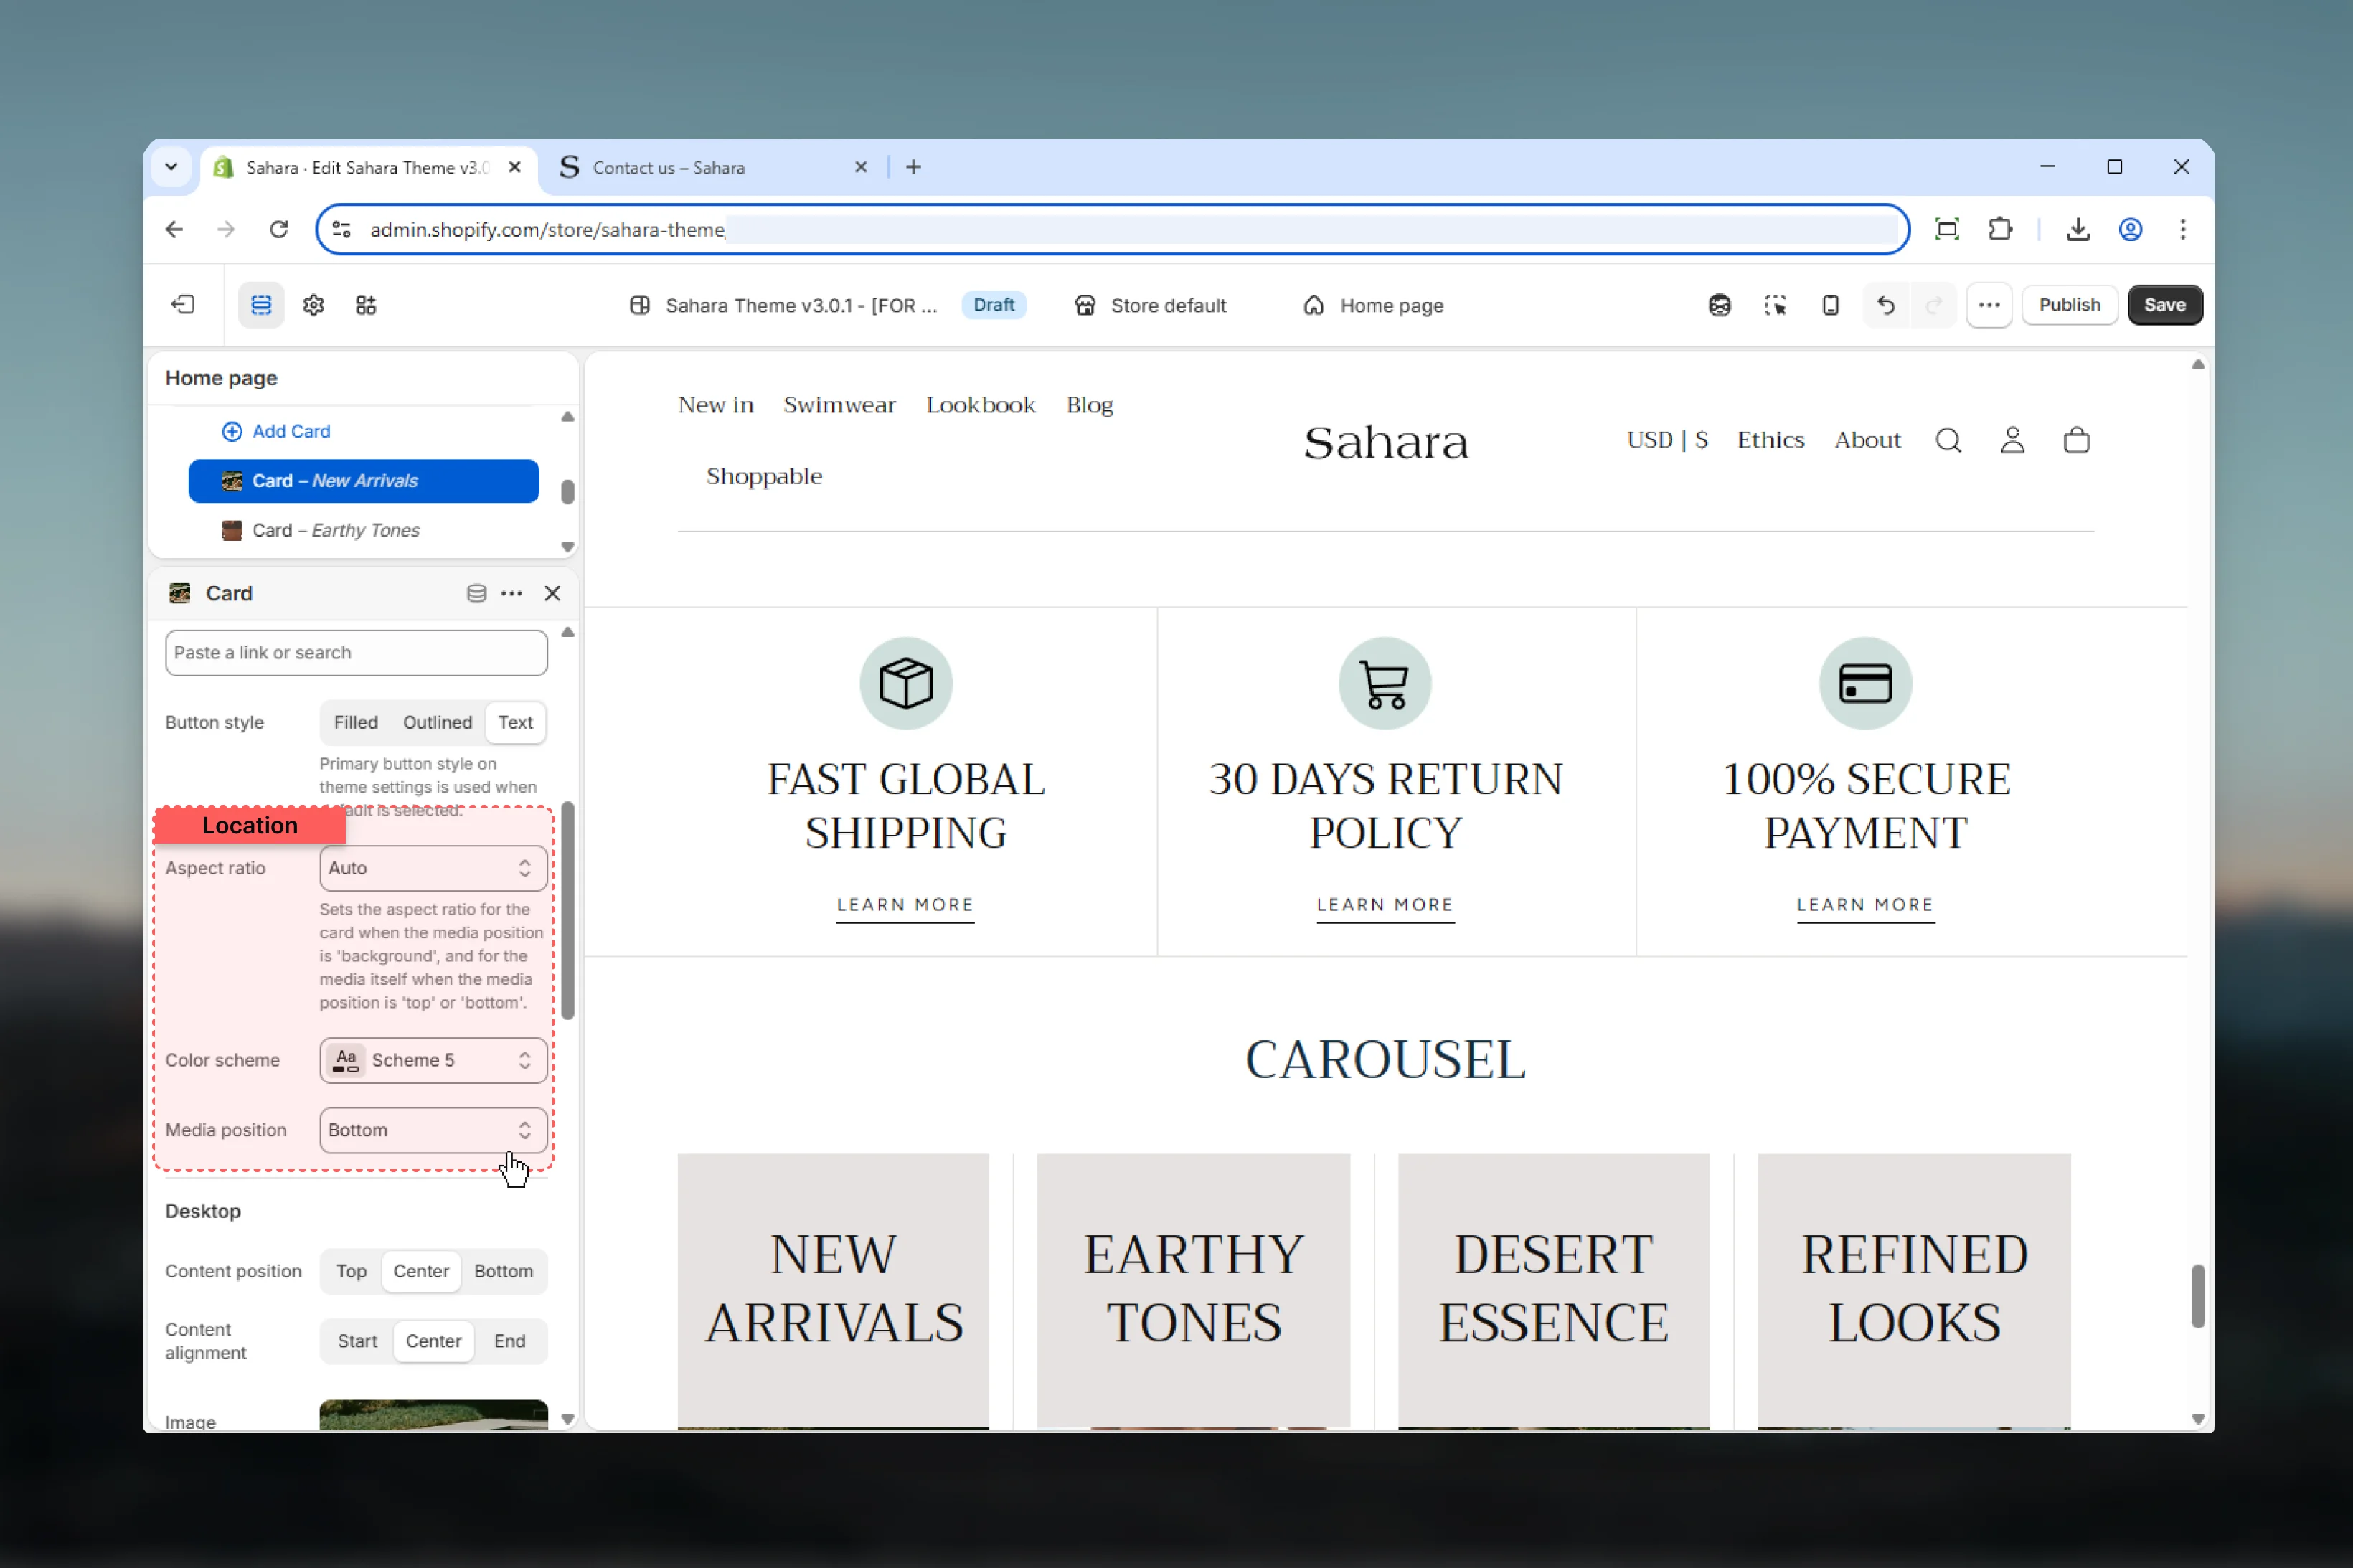2353x1568 pixels.
Task: Open the Lookbook menu item
Action: pos(980,405)
